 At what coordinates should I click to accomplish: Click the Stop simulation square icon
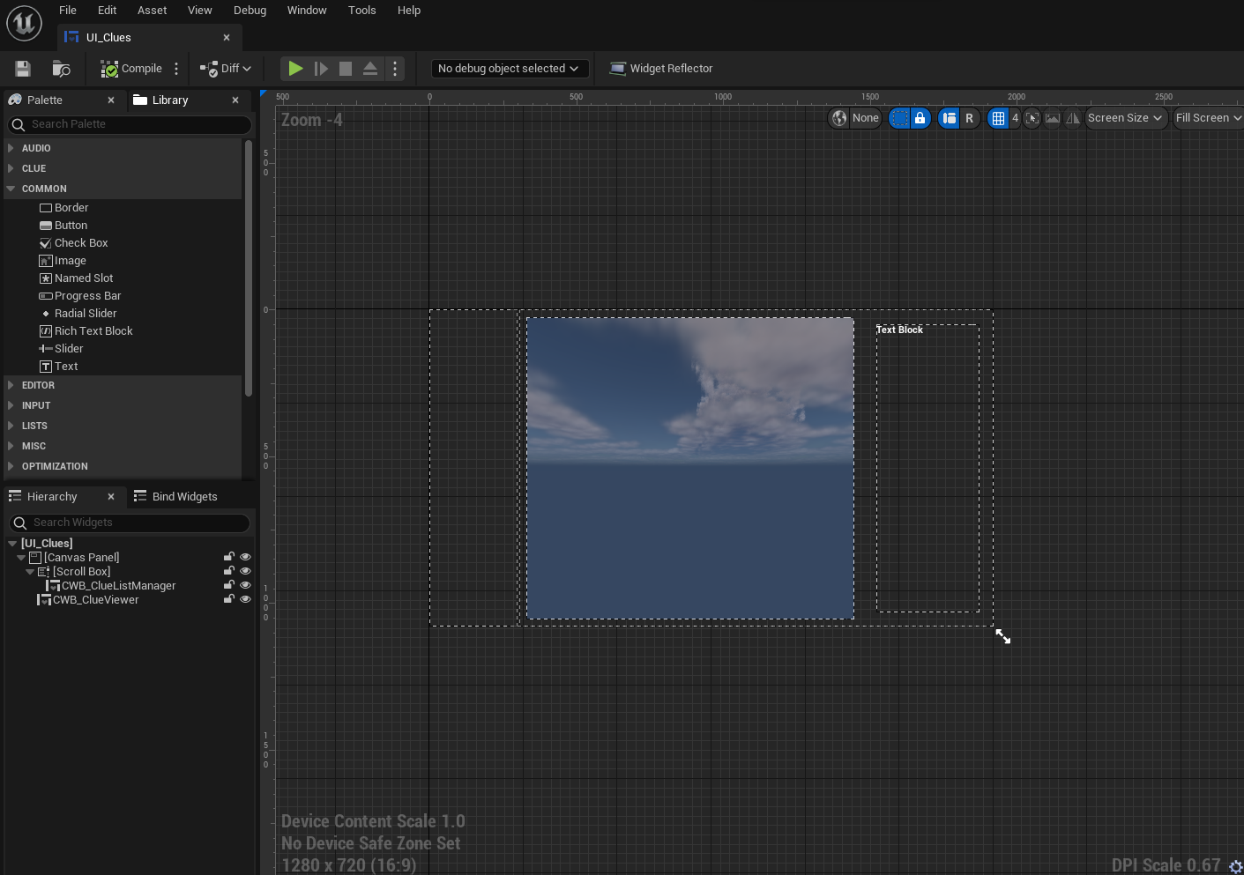click(346, 69)
